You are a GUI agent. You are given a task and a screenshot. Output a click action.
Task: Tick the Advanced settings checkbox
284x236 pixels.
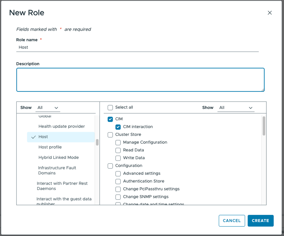click(118, 174)
